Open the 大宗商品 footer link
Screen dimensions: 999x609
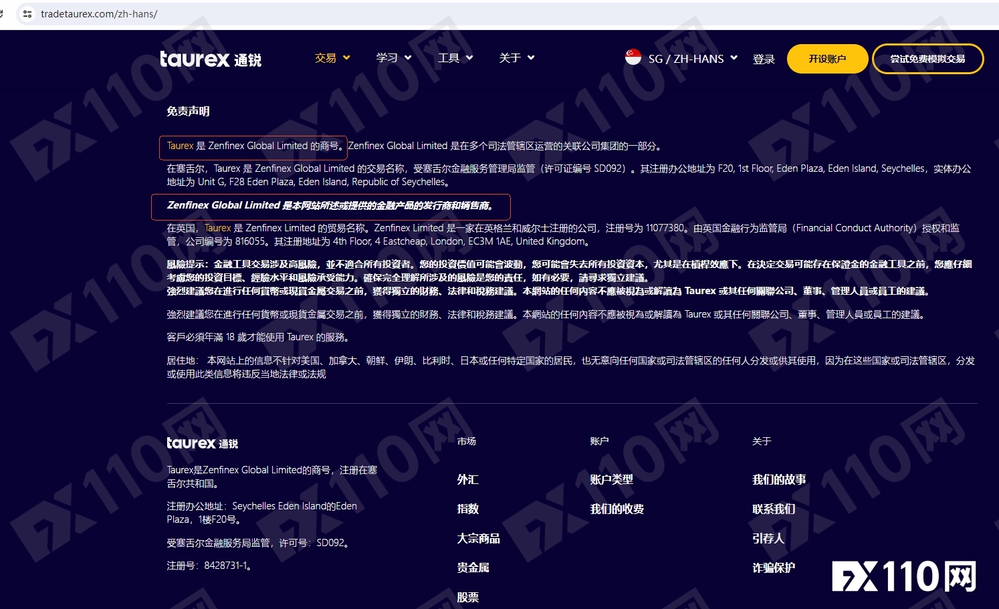point(478,539)
